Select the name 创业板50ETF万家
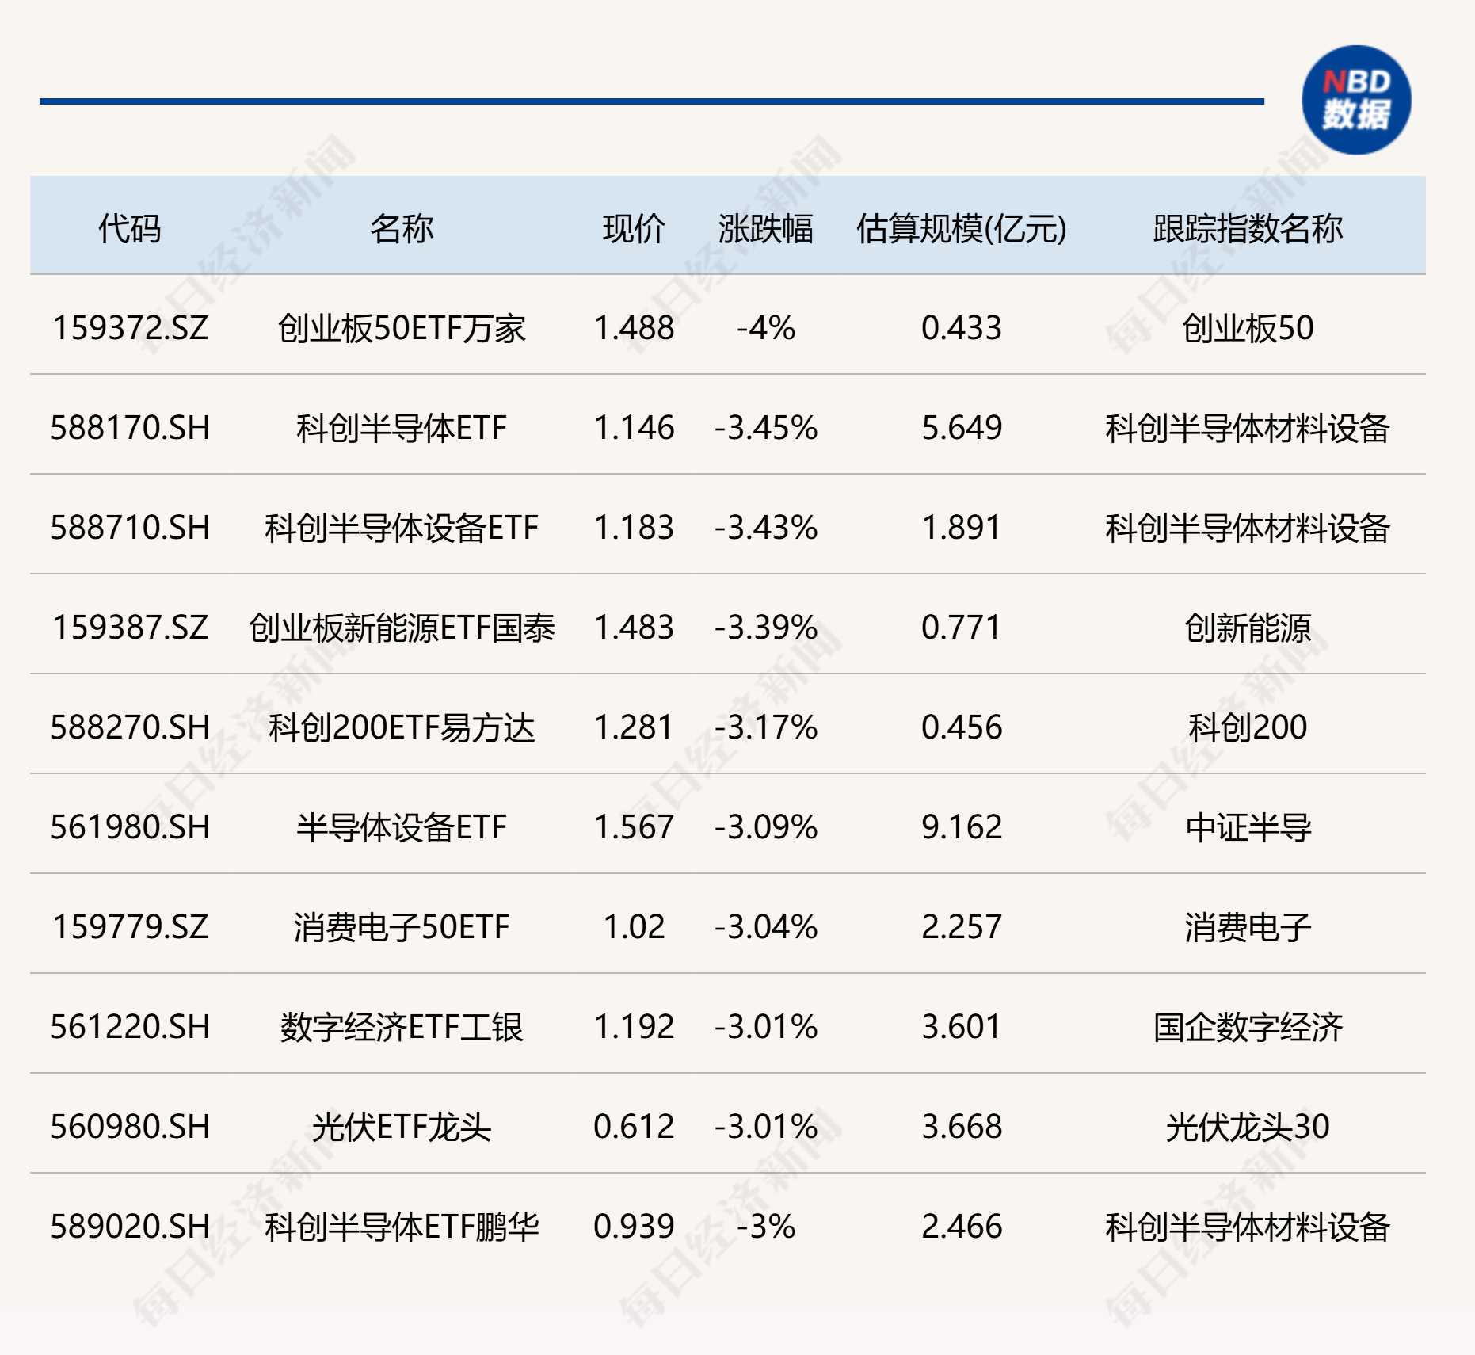1475x1355 pixels. (402, 328)
